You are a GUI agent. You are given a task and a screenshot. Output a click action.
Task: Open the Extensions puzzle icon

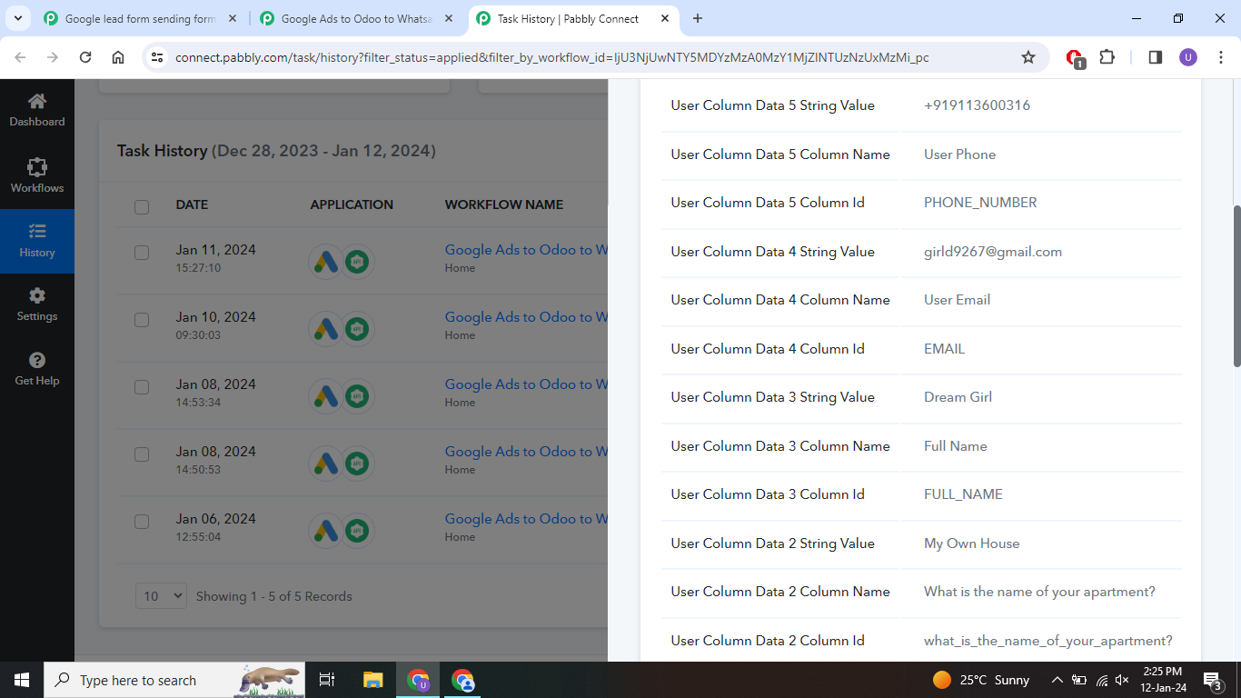1107,57
